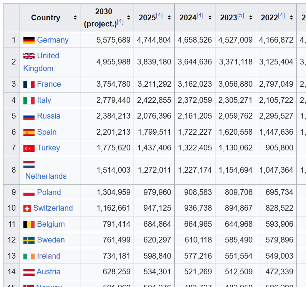The width and height of the screenshot is (306, 287).
Task: Click the Ireland flag icon
Action: 29,256
